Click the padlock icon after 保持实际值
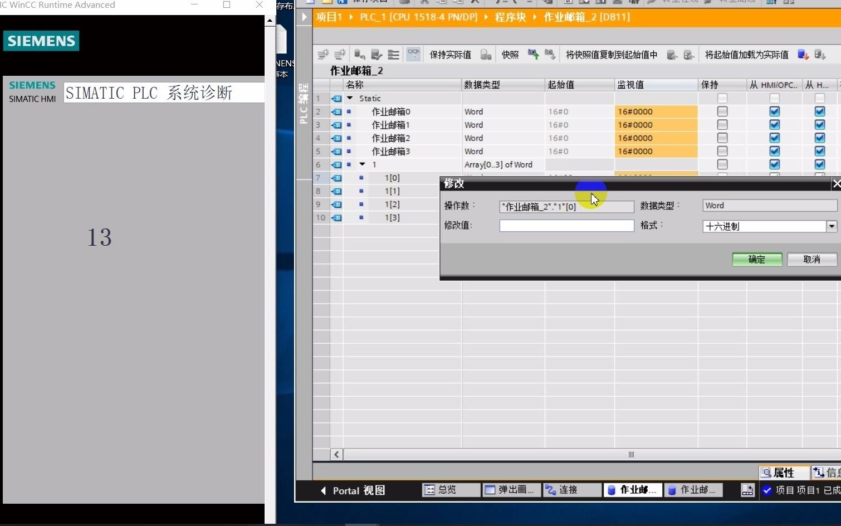Viewport: 841px width, 526px height. click(x=486, y=54)
